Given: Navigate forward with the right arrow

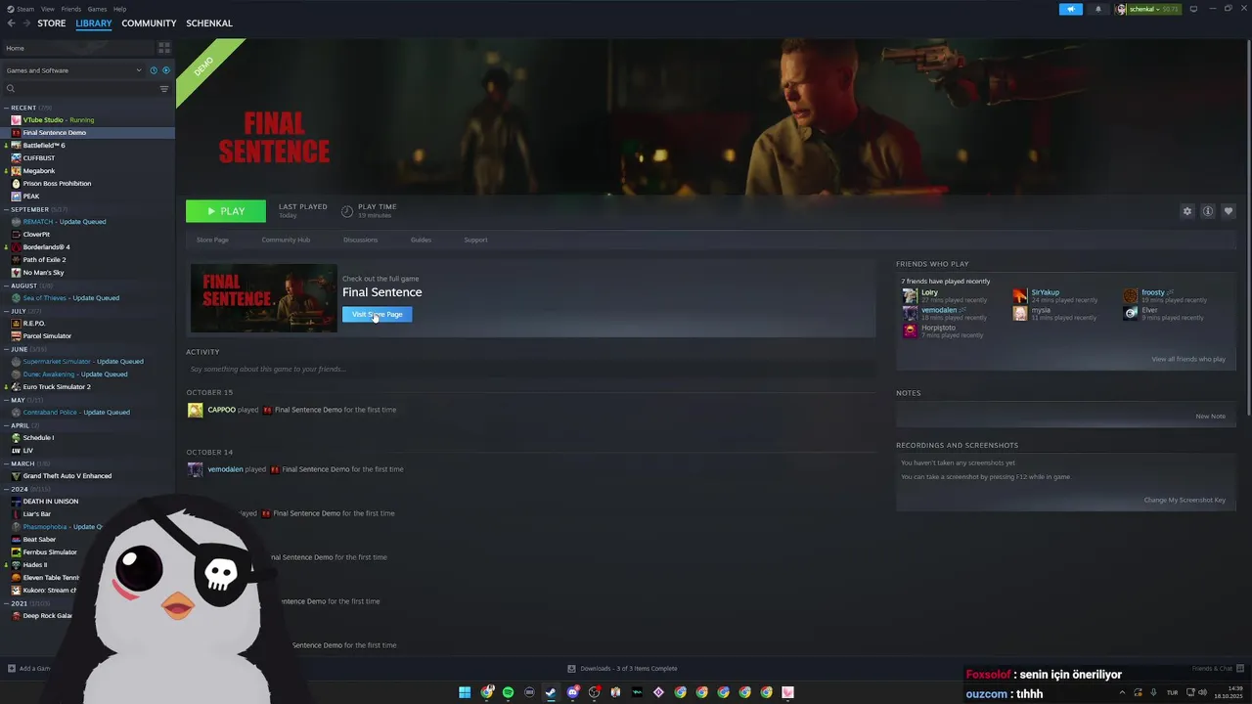Looking at the screenshot, I should coord(26,23).
